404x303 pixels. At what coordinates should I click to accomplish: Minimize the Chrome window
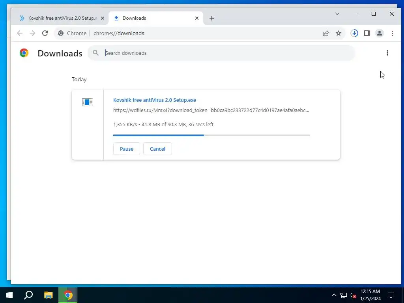click(355, 14)
